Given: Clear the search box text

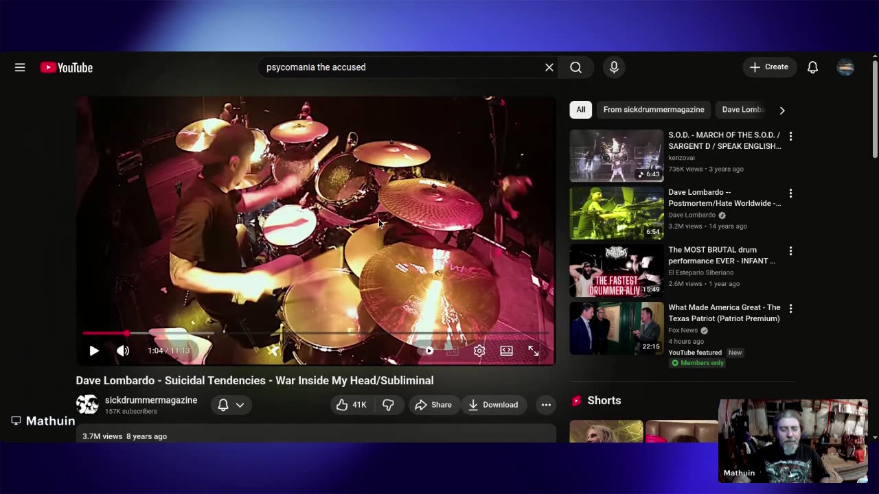Looking at the screenshot, I should (x=549, y=67).
